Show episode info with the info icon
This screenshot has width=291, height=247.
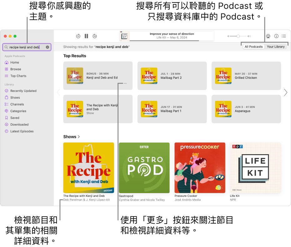pyautogui.click(x=276, y=36)
